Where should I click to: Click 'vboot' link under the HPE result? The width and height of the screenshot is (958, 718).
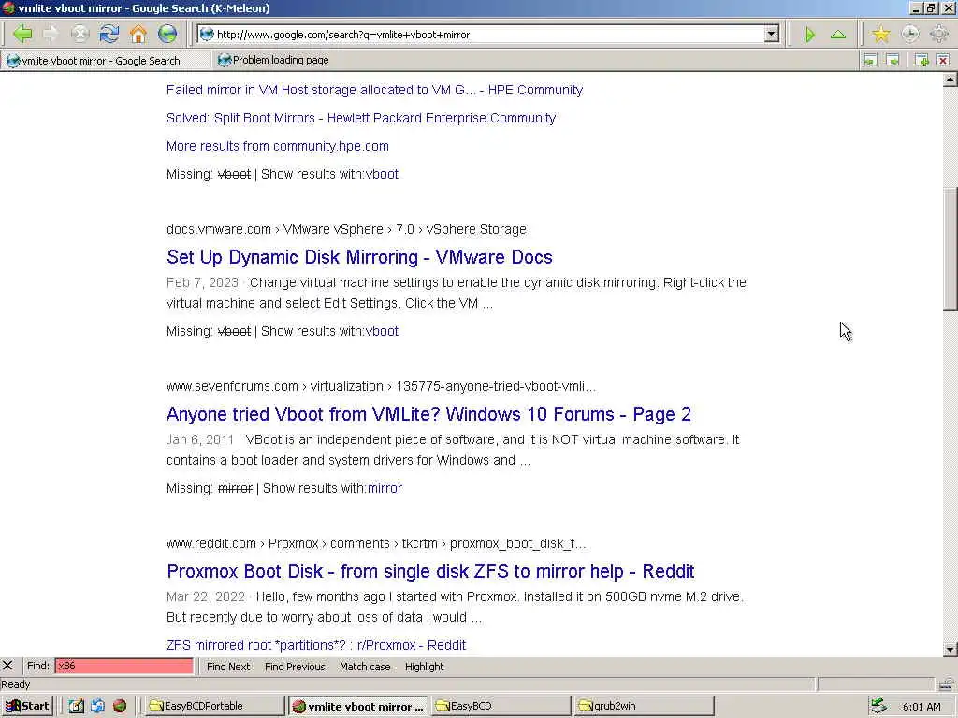[382, 174]
